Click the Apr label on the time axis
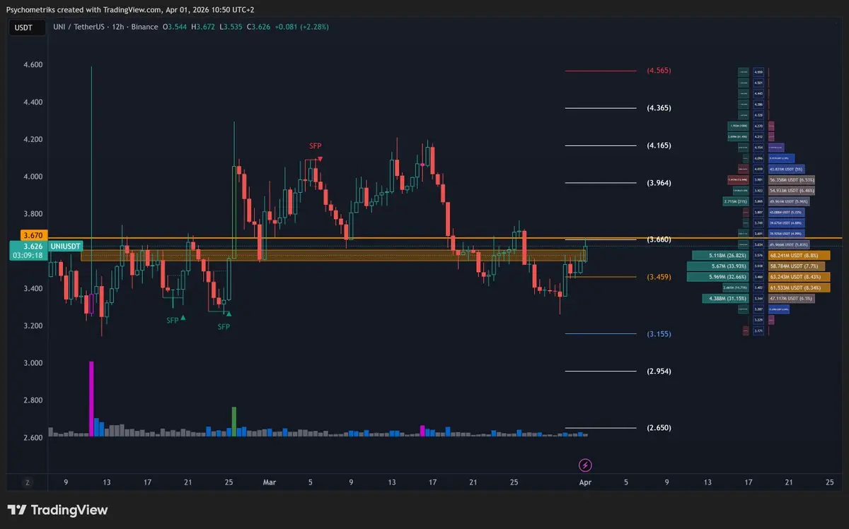This screenshot has height=529, width=849. point(585,482)
